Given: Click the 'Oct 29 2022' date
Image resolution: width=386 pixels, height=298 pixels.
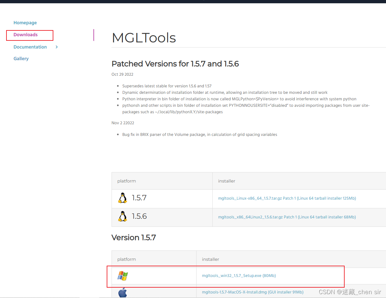Looking at the screenshot, I should [x=122, y=74].
